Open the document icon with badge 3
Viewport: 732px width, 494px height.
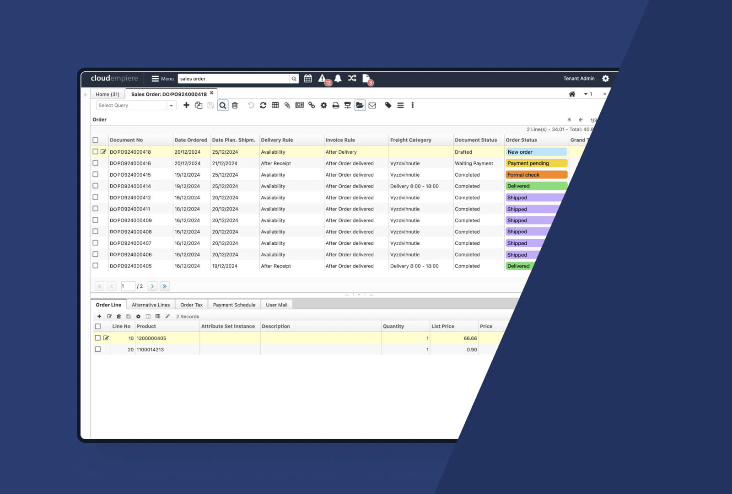(366, 79)
